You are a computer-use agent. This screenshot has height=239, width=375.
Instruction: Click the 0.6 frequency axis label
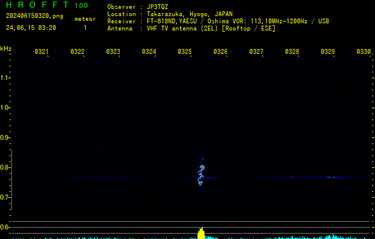(x=5, y=227)
